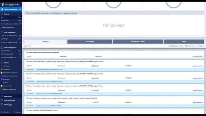The image size is (206, 116).
Task: Select Все рекламы key item
Action: coord(11,21)
